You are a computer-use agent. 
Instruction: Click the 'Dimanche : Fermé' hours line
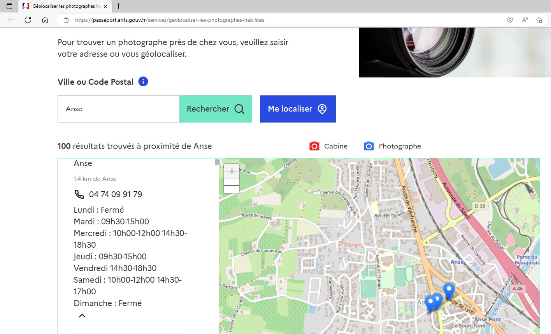[108, 303]
